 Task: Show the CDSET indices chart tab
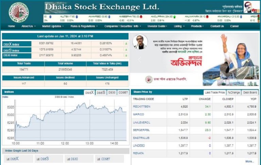tap(123, 93)
